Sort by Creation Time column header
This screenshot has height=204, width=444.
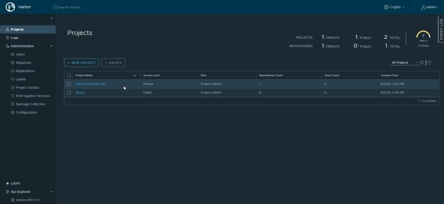click(390, 75)
